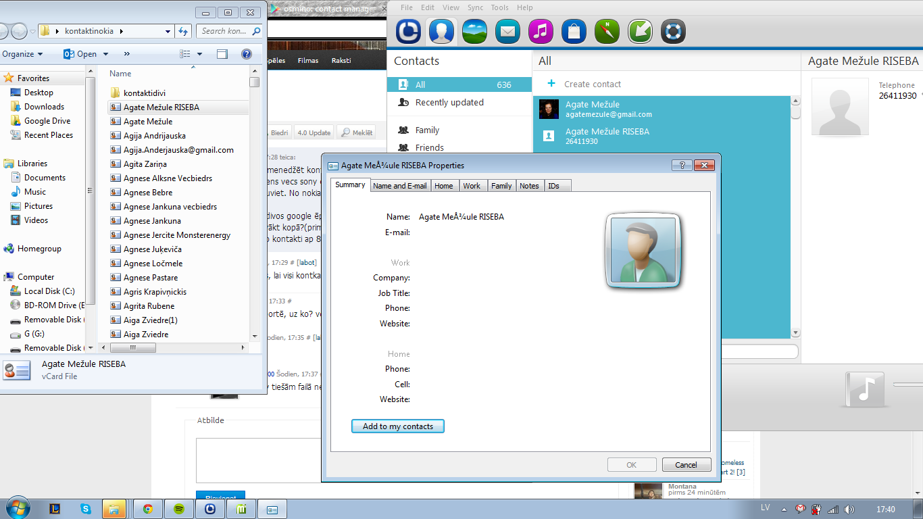Open the Nokia Suite home icon
The width and height of the screenshot is (923, 519).
(x=408, y=31)
